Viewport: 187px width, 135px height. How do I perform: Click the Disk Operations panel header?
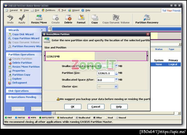click(x=24, y=91)
